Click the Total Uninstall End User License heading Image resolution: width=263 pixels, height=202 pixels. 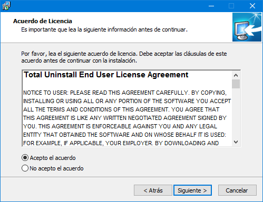coord(106,75)
